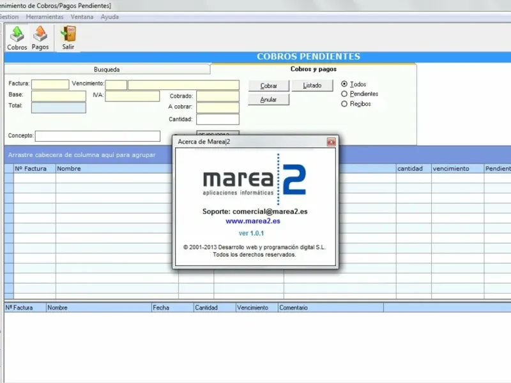Open the Gestion menu
This screenshot has height=383, width=511.
tap(9, 17)
